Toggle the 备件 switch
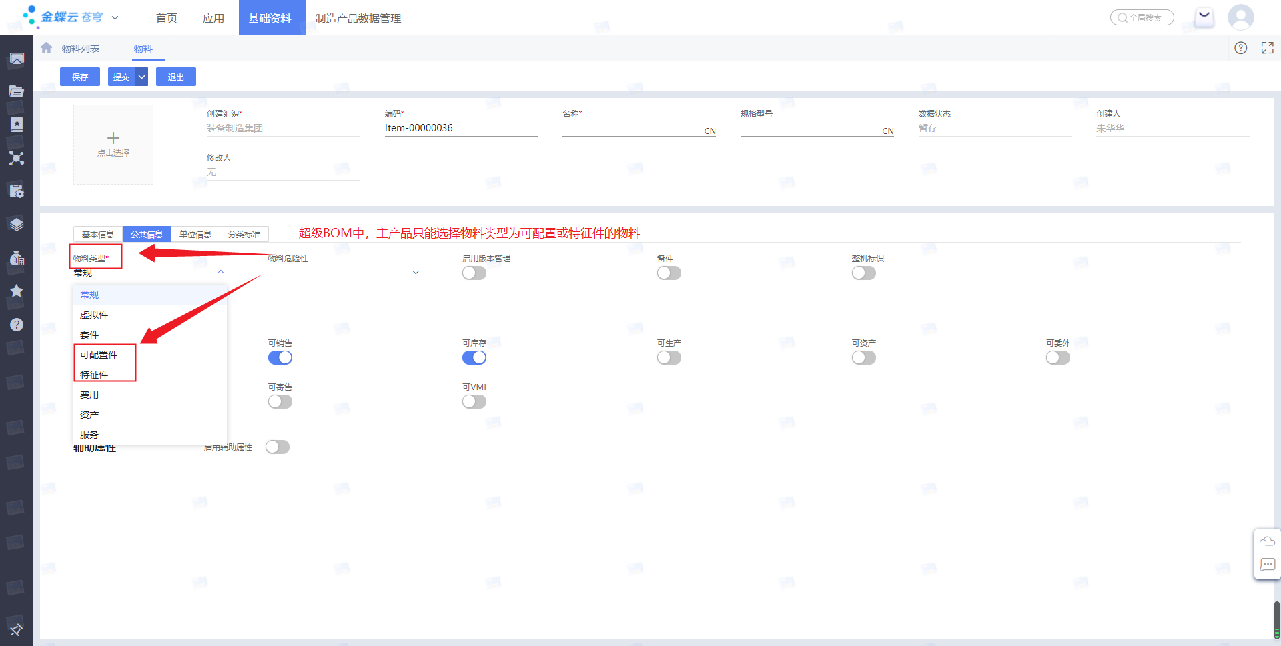Screen dimensions: 1281x646 tap(669, 273)
